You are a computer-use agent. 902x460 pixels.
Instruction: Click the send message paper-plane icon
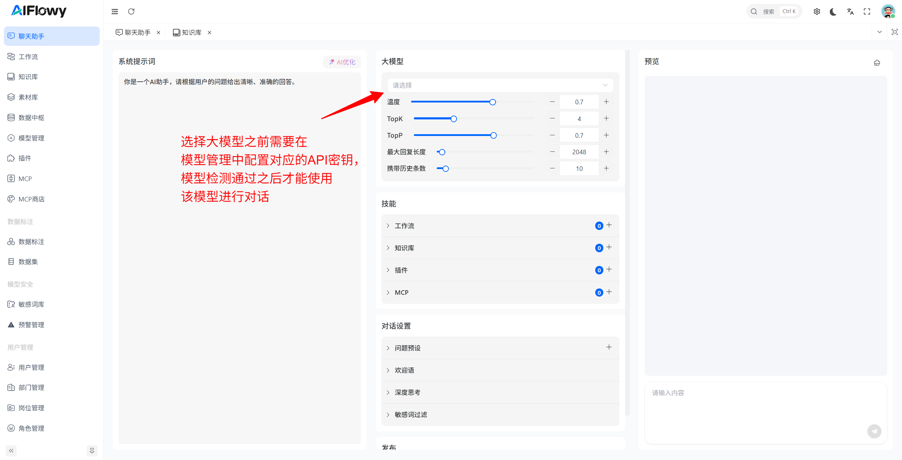pyautogui.click(x=874, y=431)
